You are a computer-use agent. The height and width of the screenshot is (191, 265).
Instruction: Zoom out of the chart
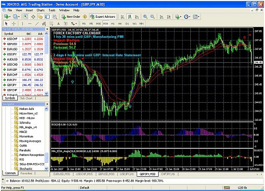153,16
